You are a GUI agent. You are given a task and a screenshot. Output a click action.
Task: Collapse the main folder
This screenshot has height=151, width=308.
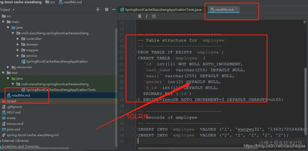[3, 22]
